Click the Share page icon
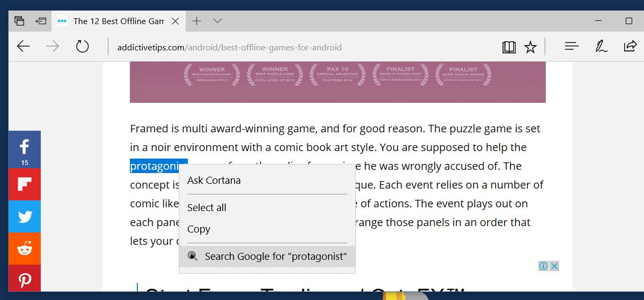The image size is (644, 300). click(x=630, y=47)
